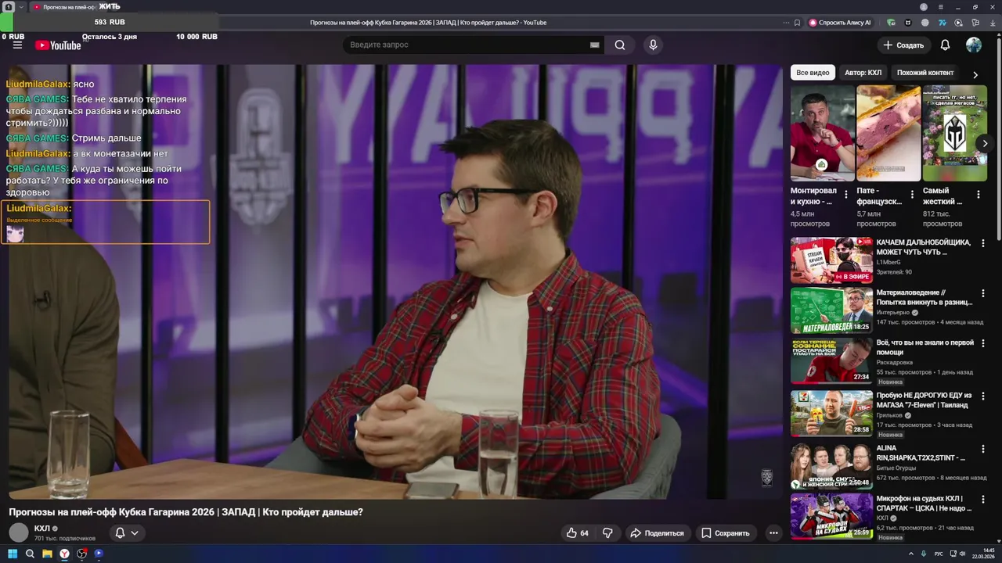Bookmark page in browser address bar
Screen dimensions: 1002x563
[x=797, y=23]
